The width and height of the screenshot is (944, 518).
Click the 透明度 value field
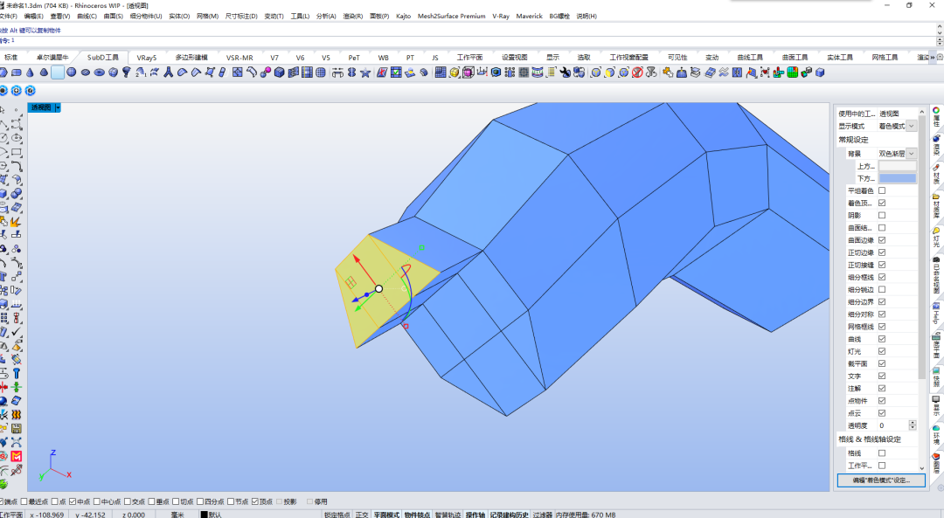(x=892, y=425)
